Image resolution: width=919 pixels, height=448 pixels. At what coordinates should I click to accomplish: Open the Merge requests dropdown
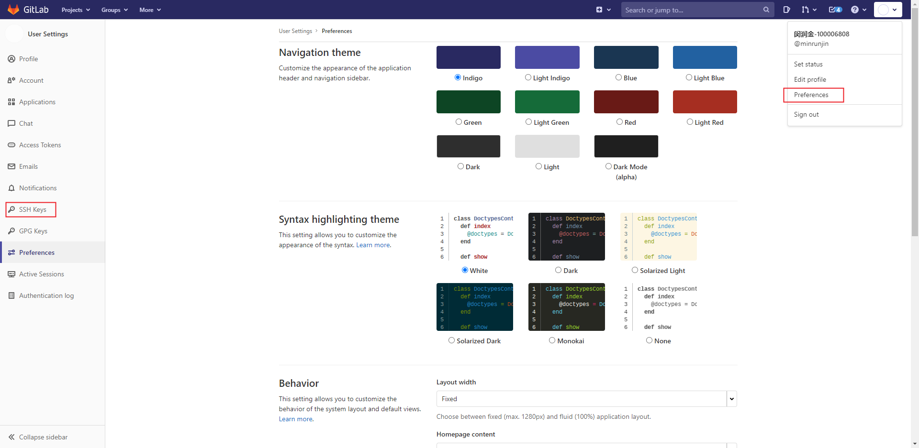pos(809,10)
